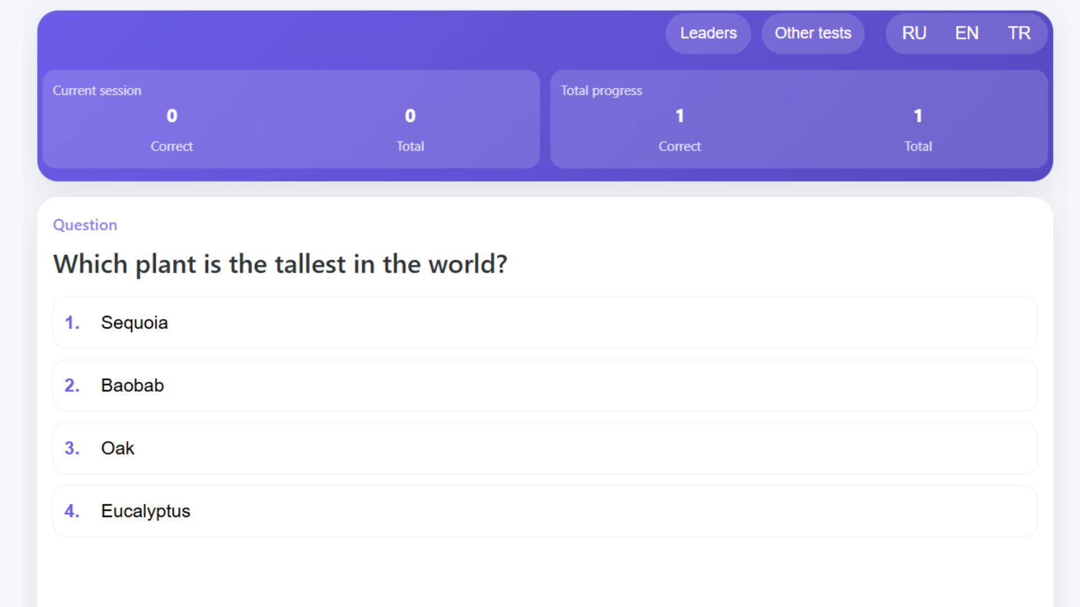Click the Total progress panel title
Viewport: 1080px width, 607px height.
(601, 90)
